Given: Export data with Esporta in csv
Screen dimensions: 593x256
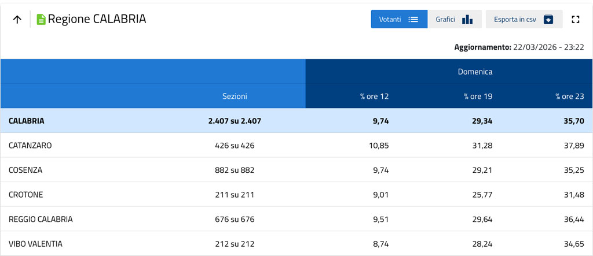Looking at the screenshot, I should pyautogui.click(x=524, y=19).
